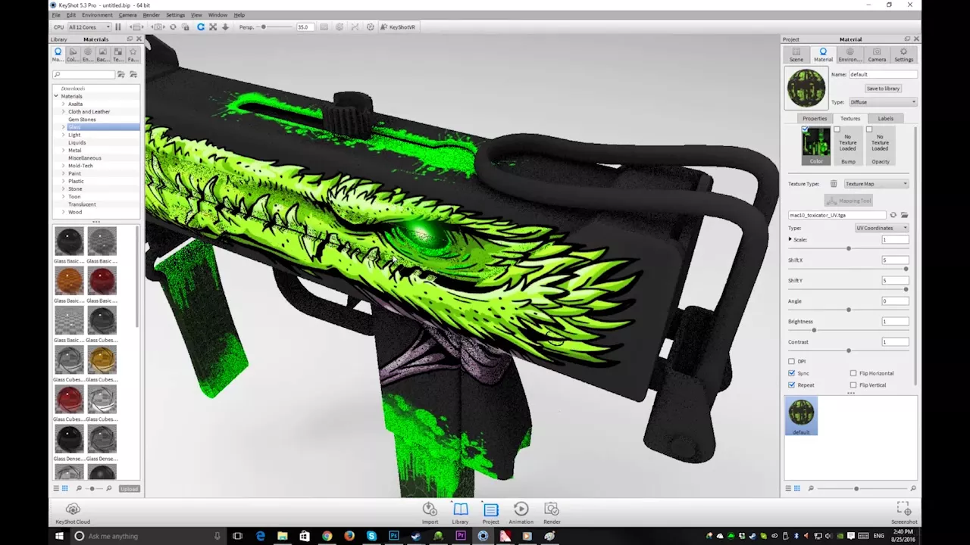Switch to the Properties tab

point(815,119)
